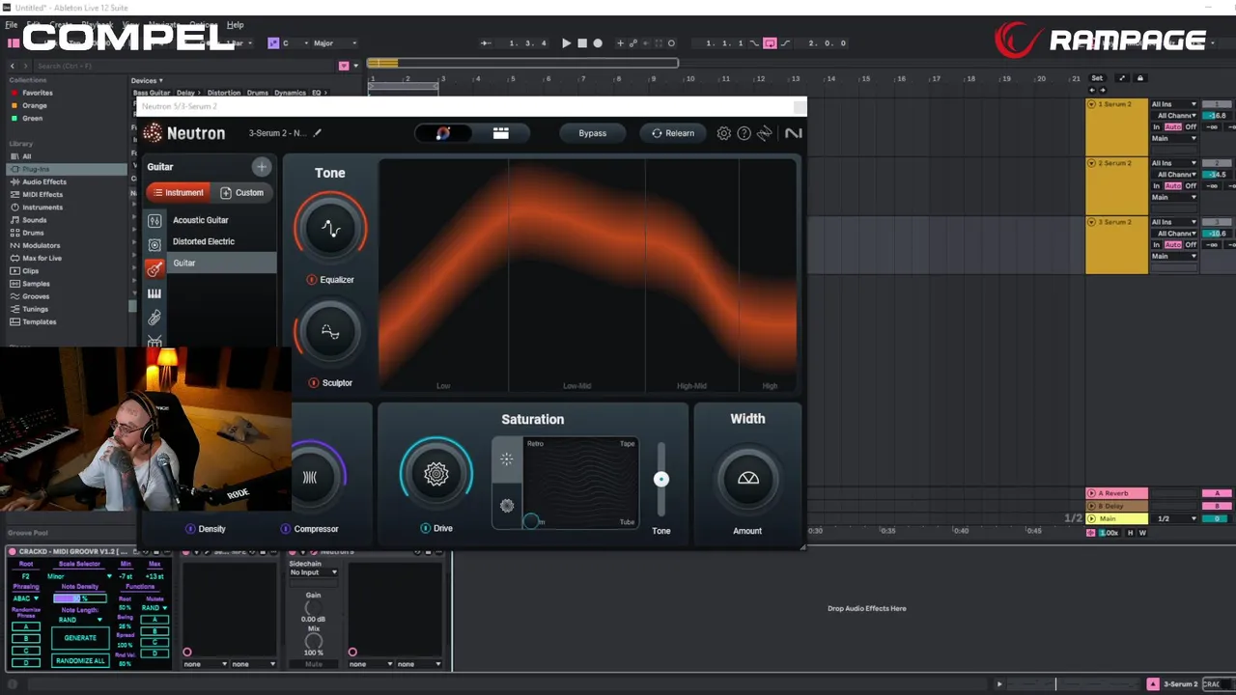
Task: Open Max for Live browser category
Action: pos(42,258)
